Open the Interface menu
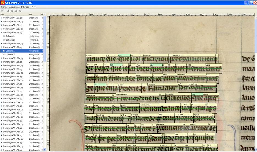Image resolution: width=257 pixels, height=152 pixels. click(25, 7)
